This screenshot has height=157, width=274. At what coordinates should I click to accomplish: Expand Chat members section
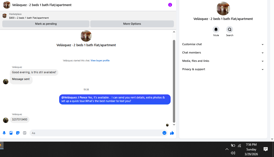(x=223, y=53)
